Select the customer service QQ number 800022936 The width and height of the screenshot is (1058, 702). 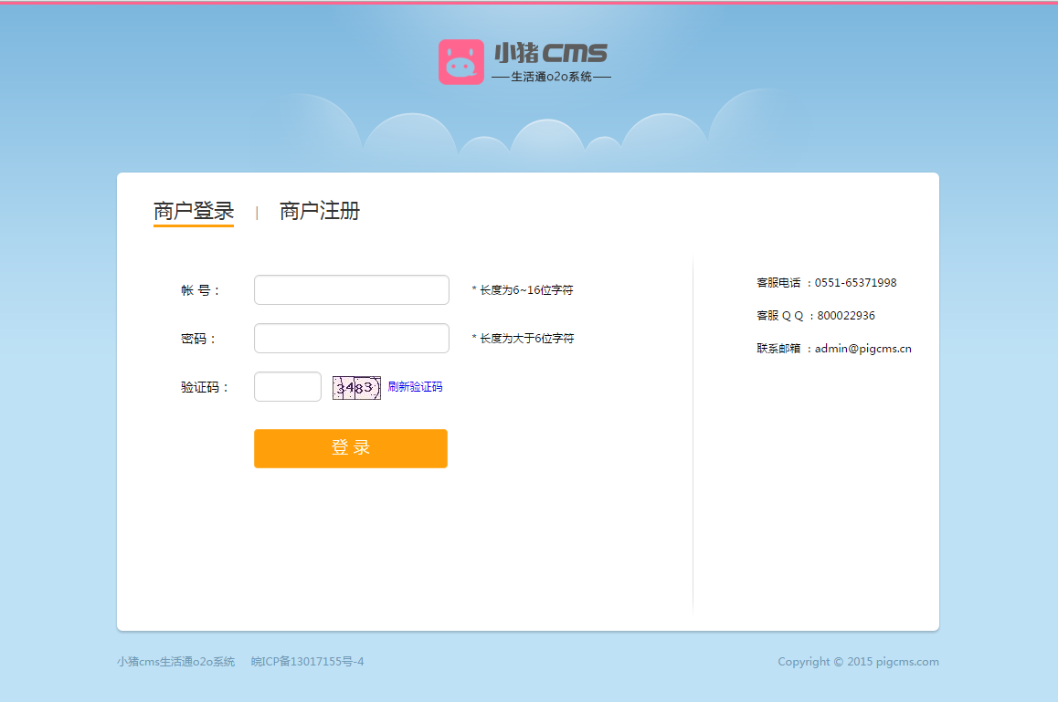847,316
